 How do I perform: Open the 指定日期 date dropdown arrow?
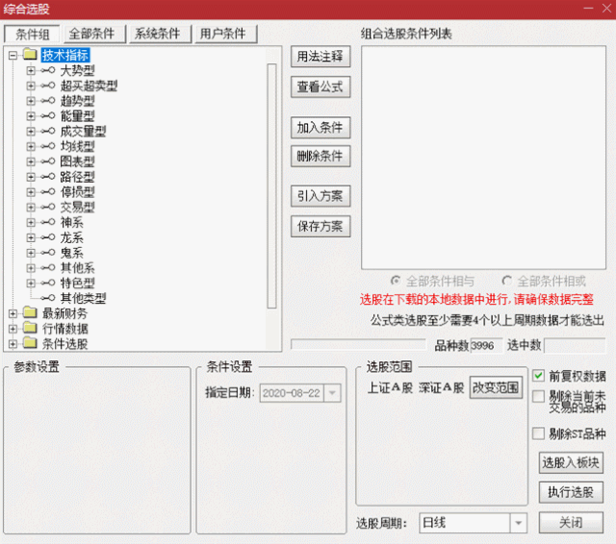(x=332, y=393)
